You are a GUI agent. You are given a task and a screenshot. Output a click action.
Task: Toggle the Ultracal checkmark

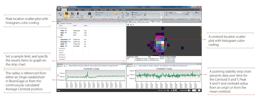click(x=118, y=17)
